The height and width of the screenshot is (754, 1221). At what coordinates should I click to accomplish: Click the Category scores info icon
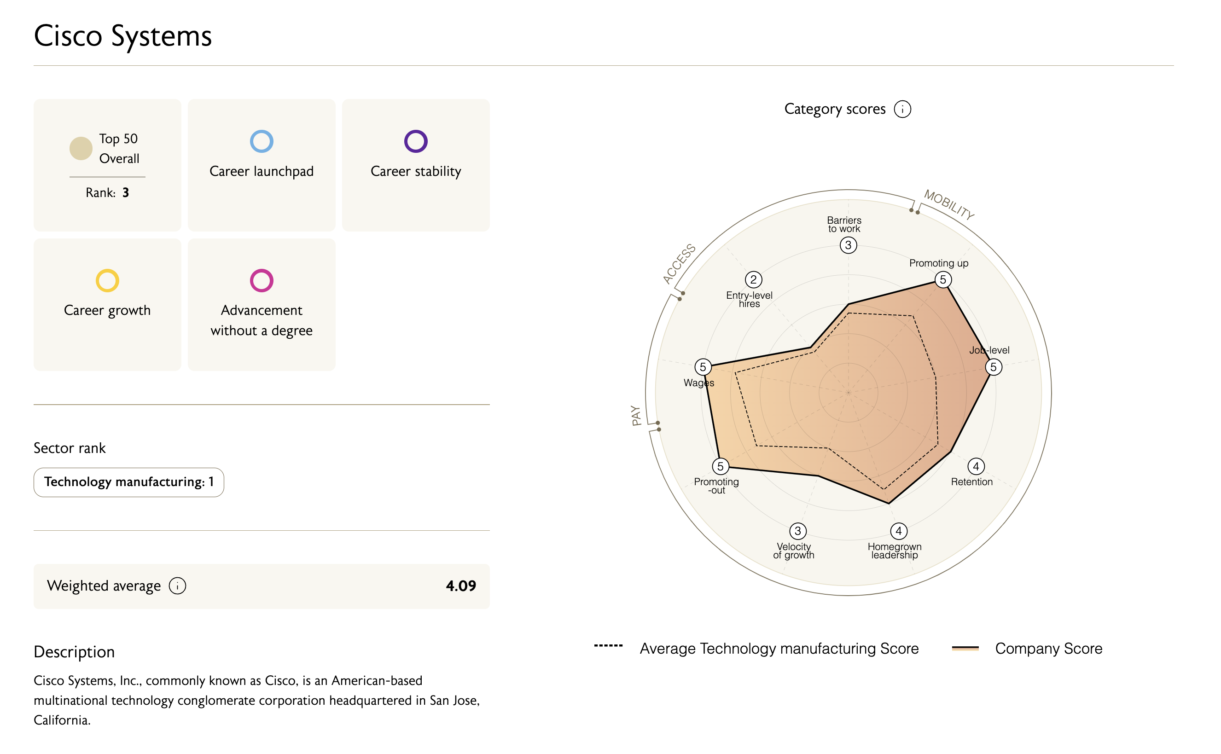point(902,109)
